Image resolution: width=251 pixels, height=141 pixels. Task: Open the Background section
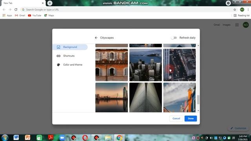[70, 47]
